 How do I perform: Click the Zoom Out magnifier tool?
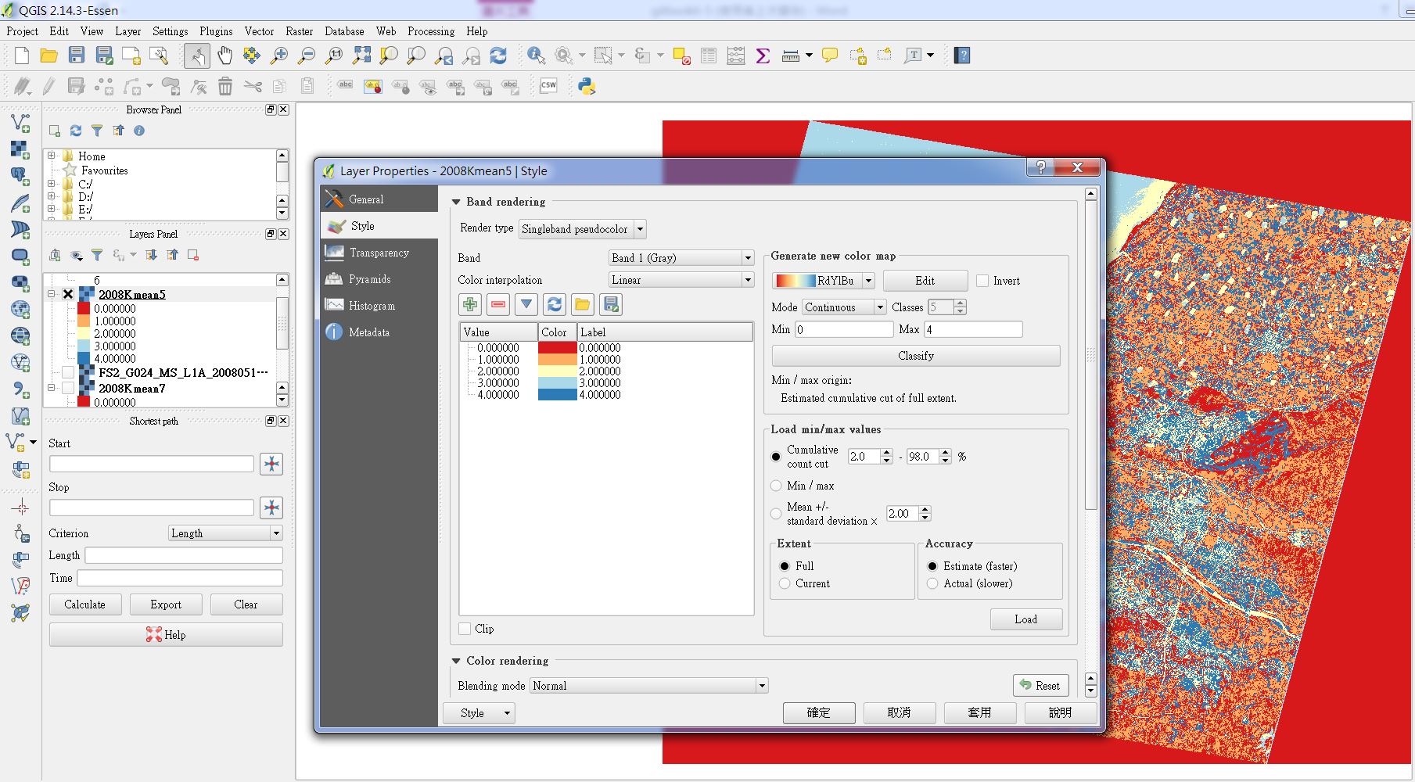coord(307,56)
